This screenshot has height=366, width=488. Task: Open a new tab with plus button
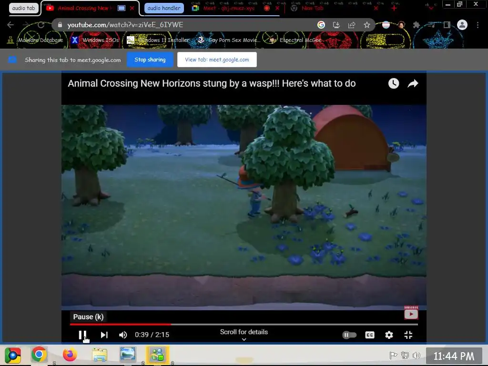[x=394, y=8]
